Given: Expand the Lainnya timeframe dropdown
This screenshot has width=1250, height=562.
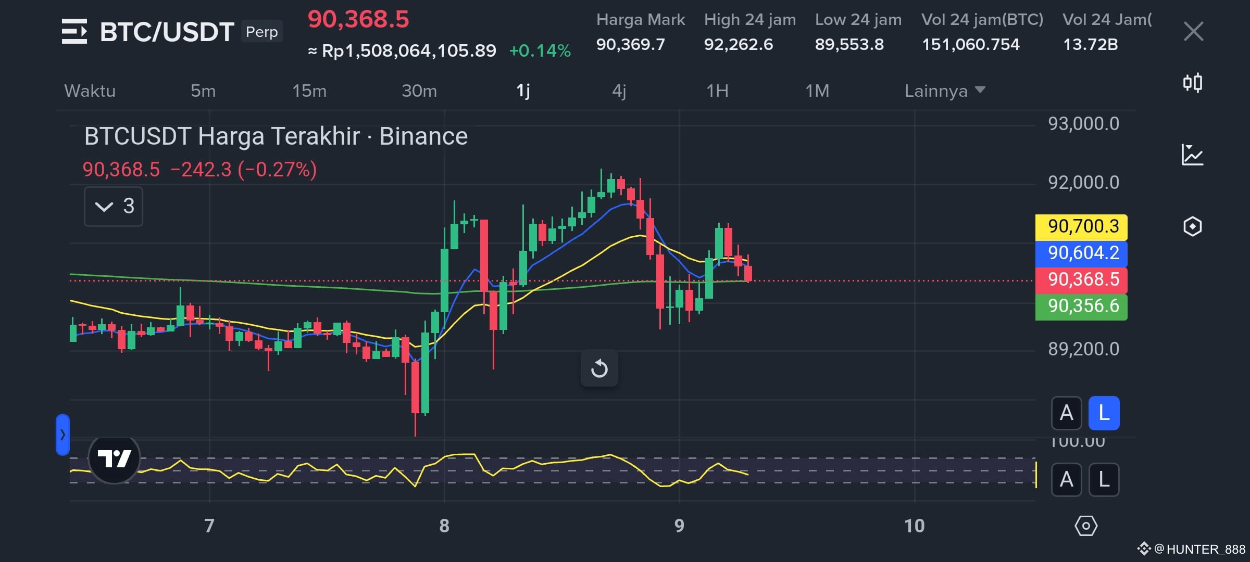Looking at the screenshot, I should 945,91.
